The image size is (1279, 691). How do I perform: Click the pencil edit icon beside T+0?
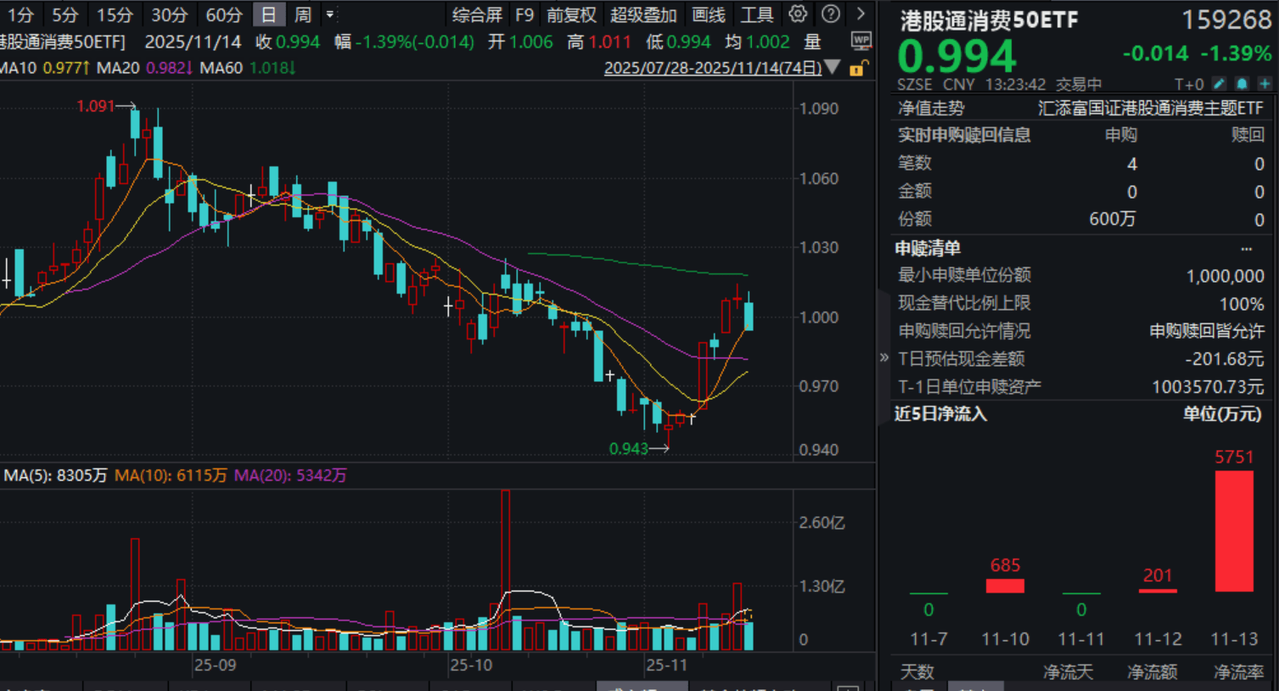[x=1220, y=84]
